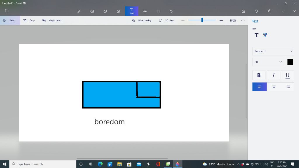Open the Segoe UI font dropdown
This screenshot has height=168, width=299.
(x=273, y=51)
